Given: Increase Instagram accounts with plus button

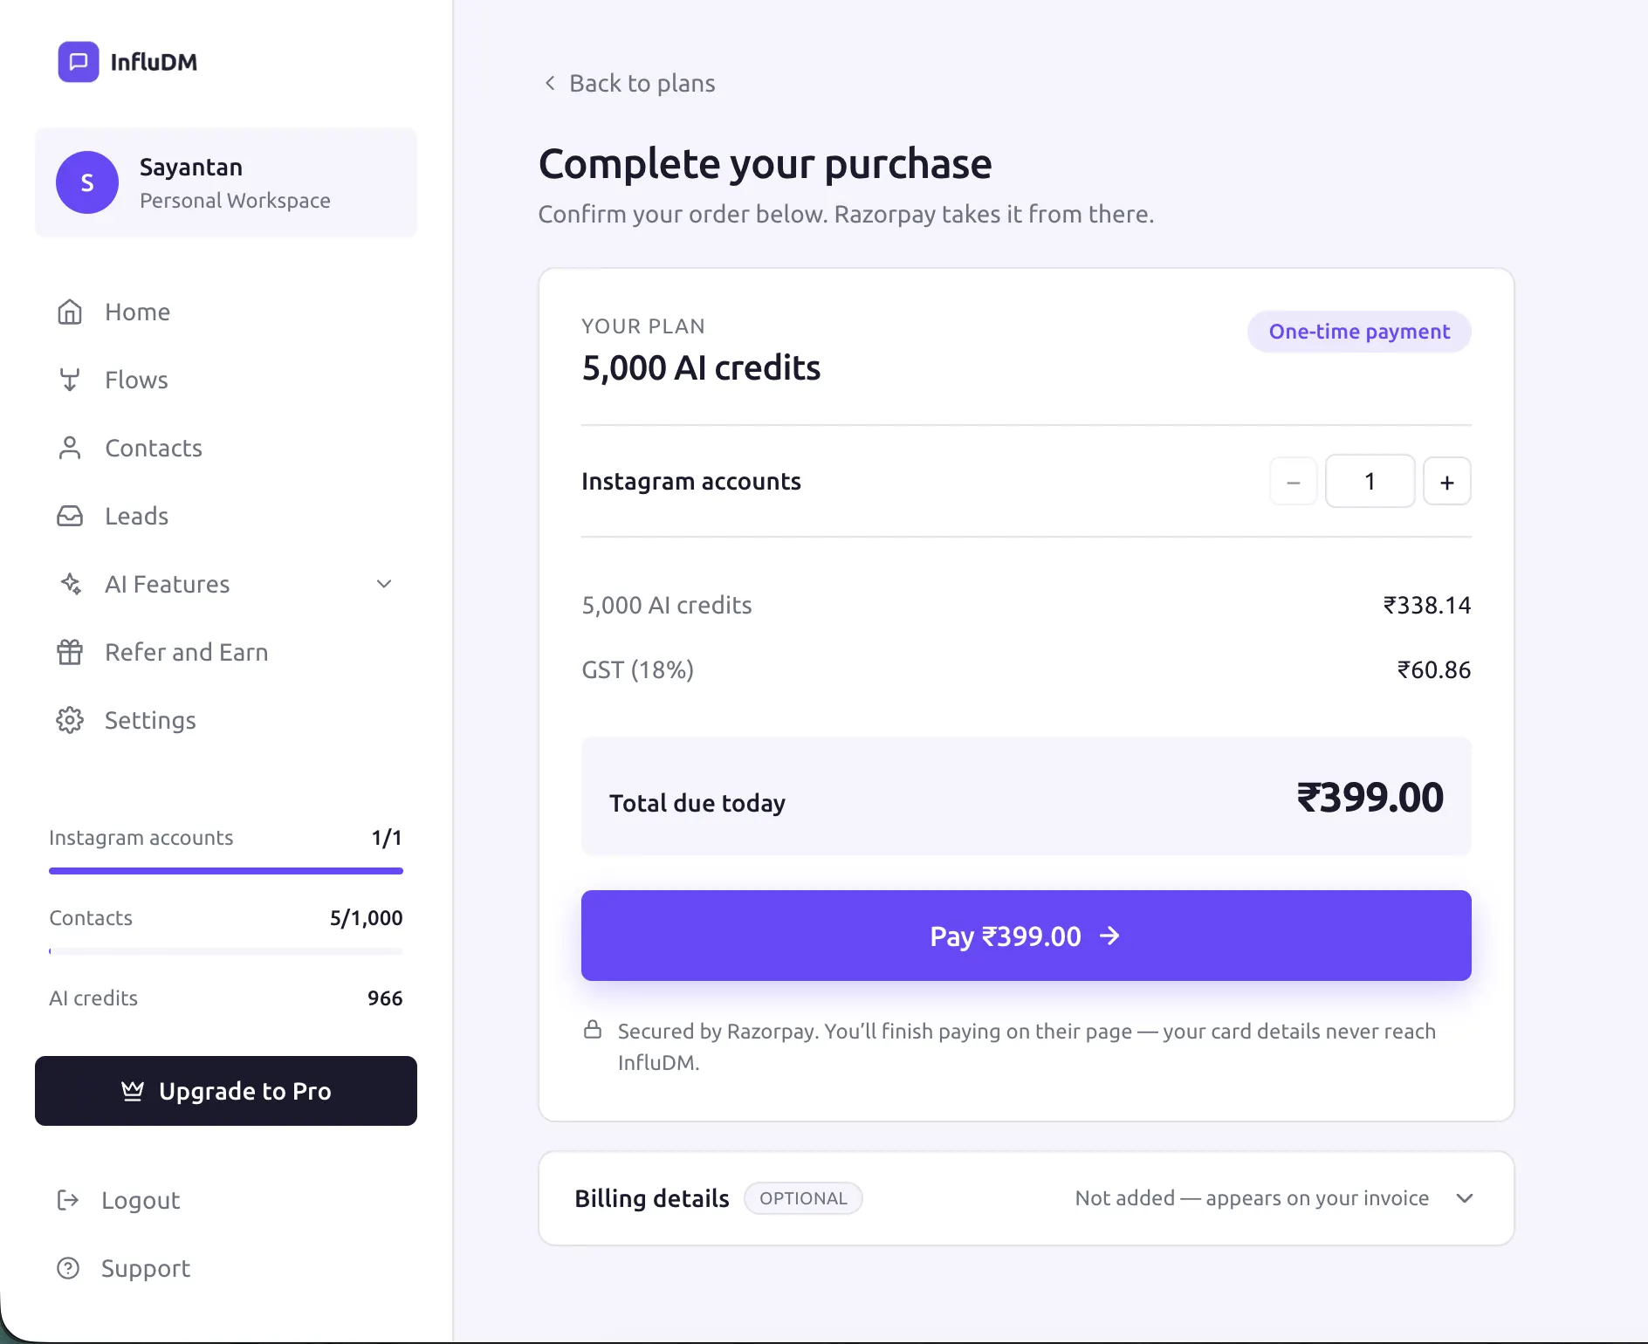Looking at the screenshot, I should click(x=1447, y=482).
